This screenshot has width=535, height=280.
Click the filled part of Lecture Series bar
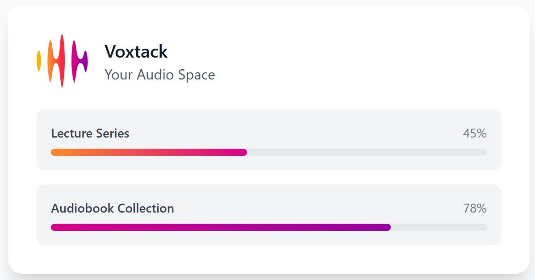coord(149,152)
